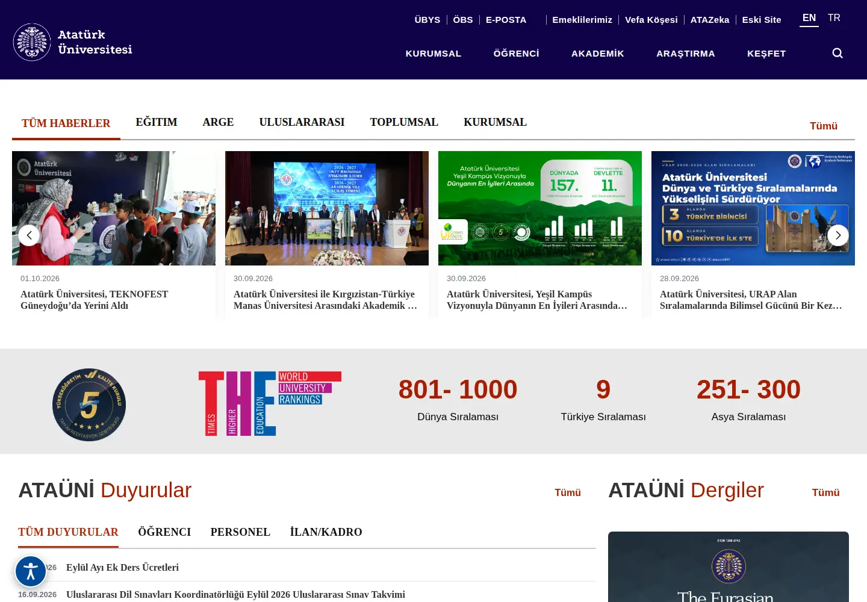The image size is (867, 602).
Task: Open the Eurasian journal cover
Action: 729,567
